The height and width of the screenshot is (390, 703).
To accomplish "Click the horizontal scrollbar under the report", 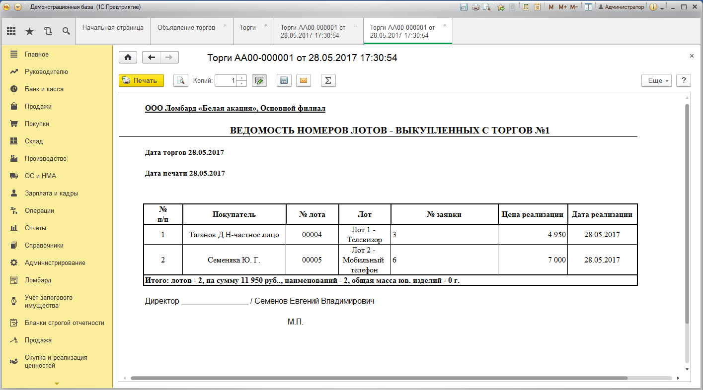I will point(379,378).
